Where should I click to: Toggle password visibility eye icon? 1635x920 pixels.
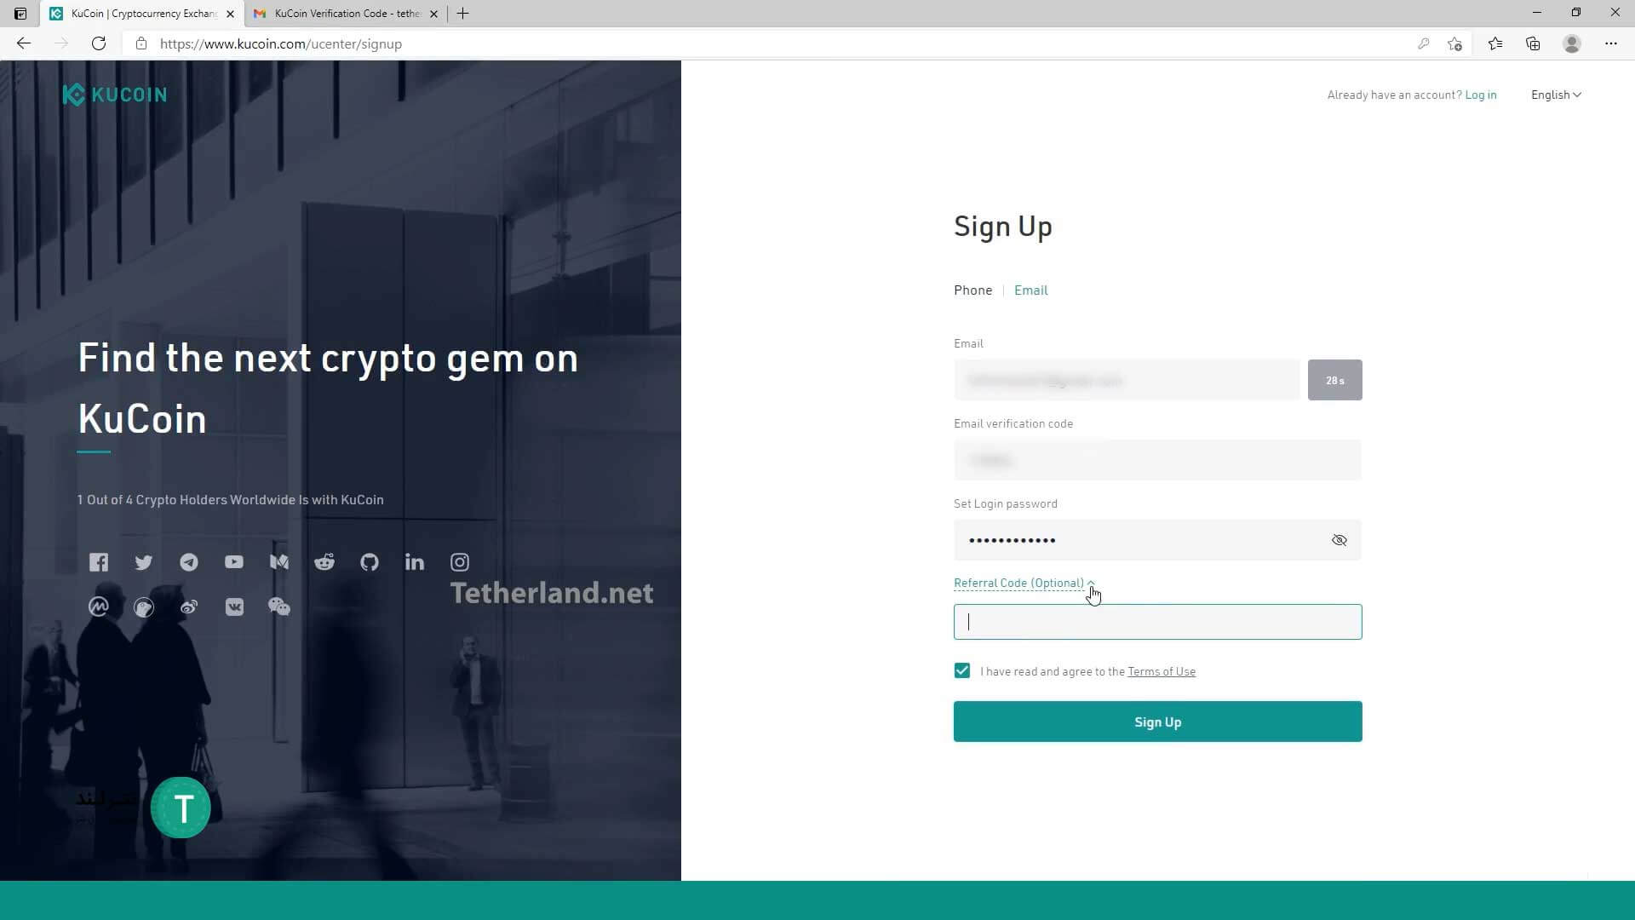click(1339, 539)
